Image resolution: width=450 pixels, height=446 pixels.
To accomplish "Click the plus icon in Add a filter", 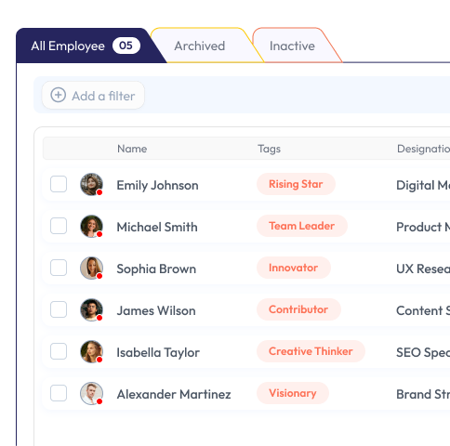I will (59, 95).
